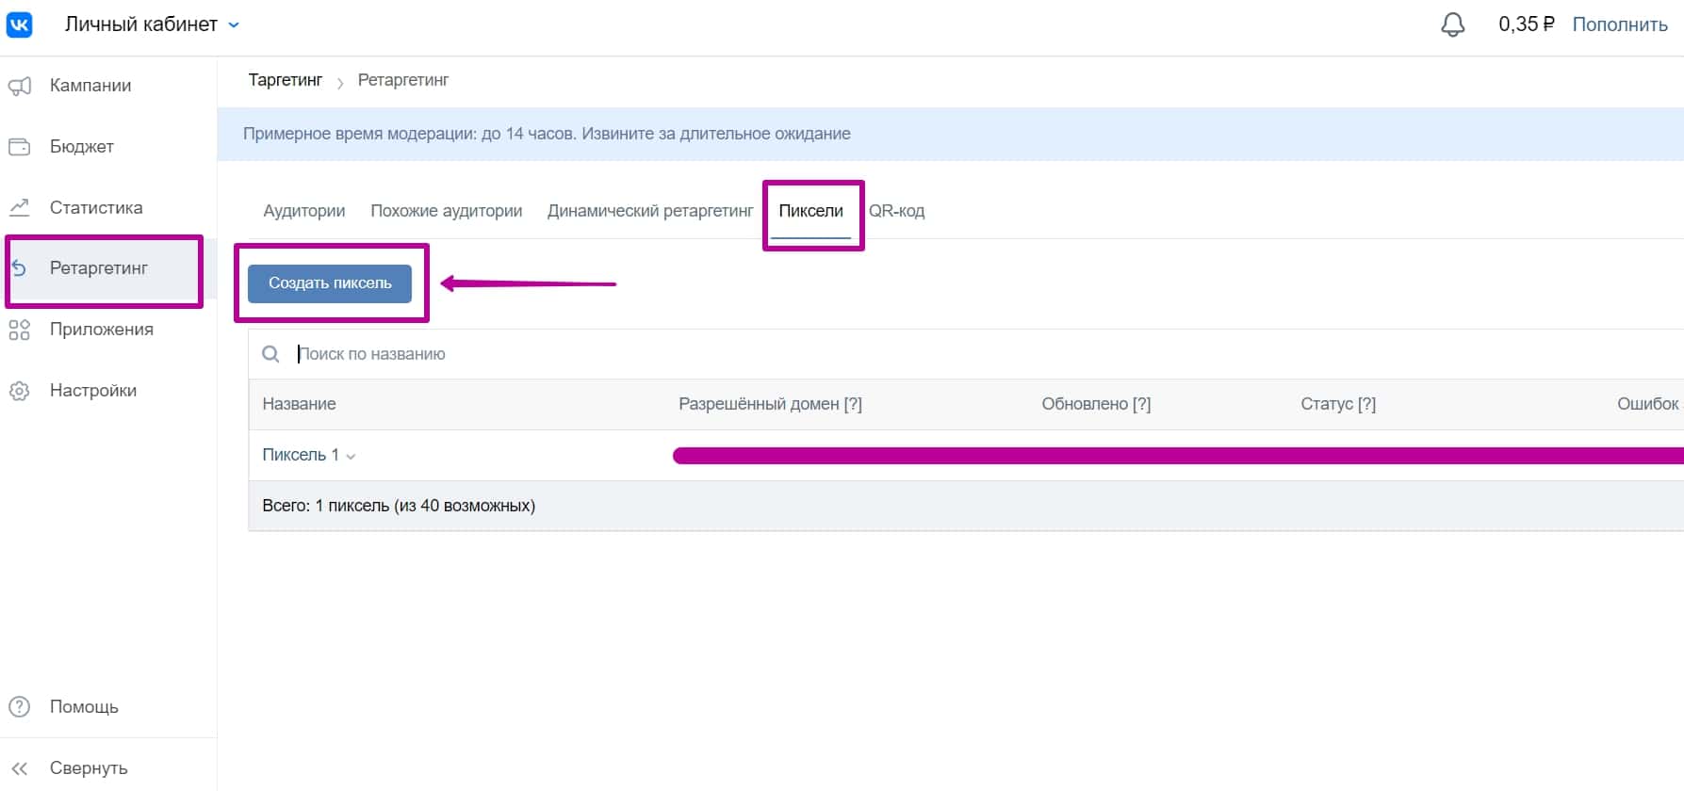Click the Создать пиксель button
The width and height of the screenshot is (1684, 791).
coord(330,283)
